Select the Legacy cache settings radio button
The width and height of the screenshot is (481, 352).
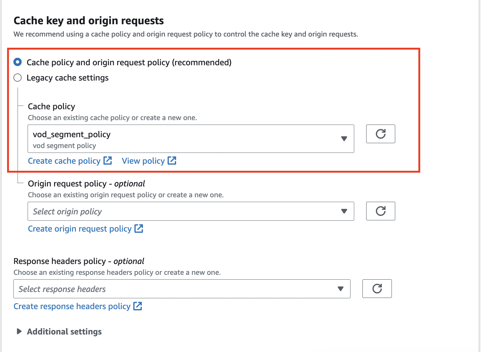tap(18, 78)
